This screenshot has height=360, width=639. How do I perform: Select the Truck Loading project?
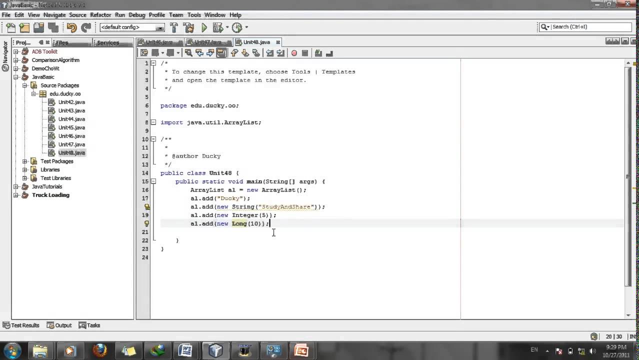pyautogui.click(x=50, y=195)
